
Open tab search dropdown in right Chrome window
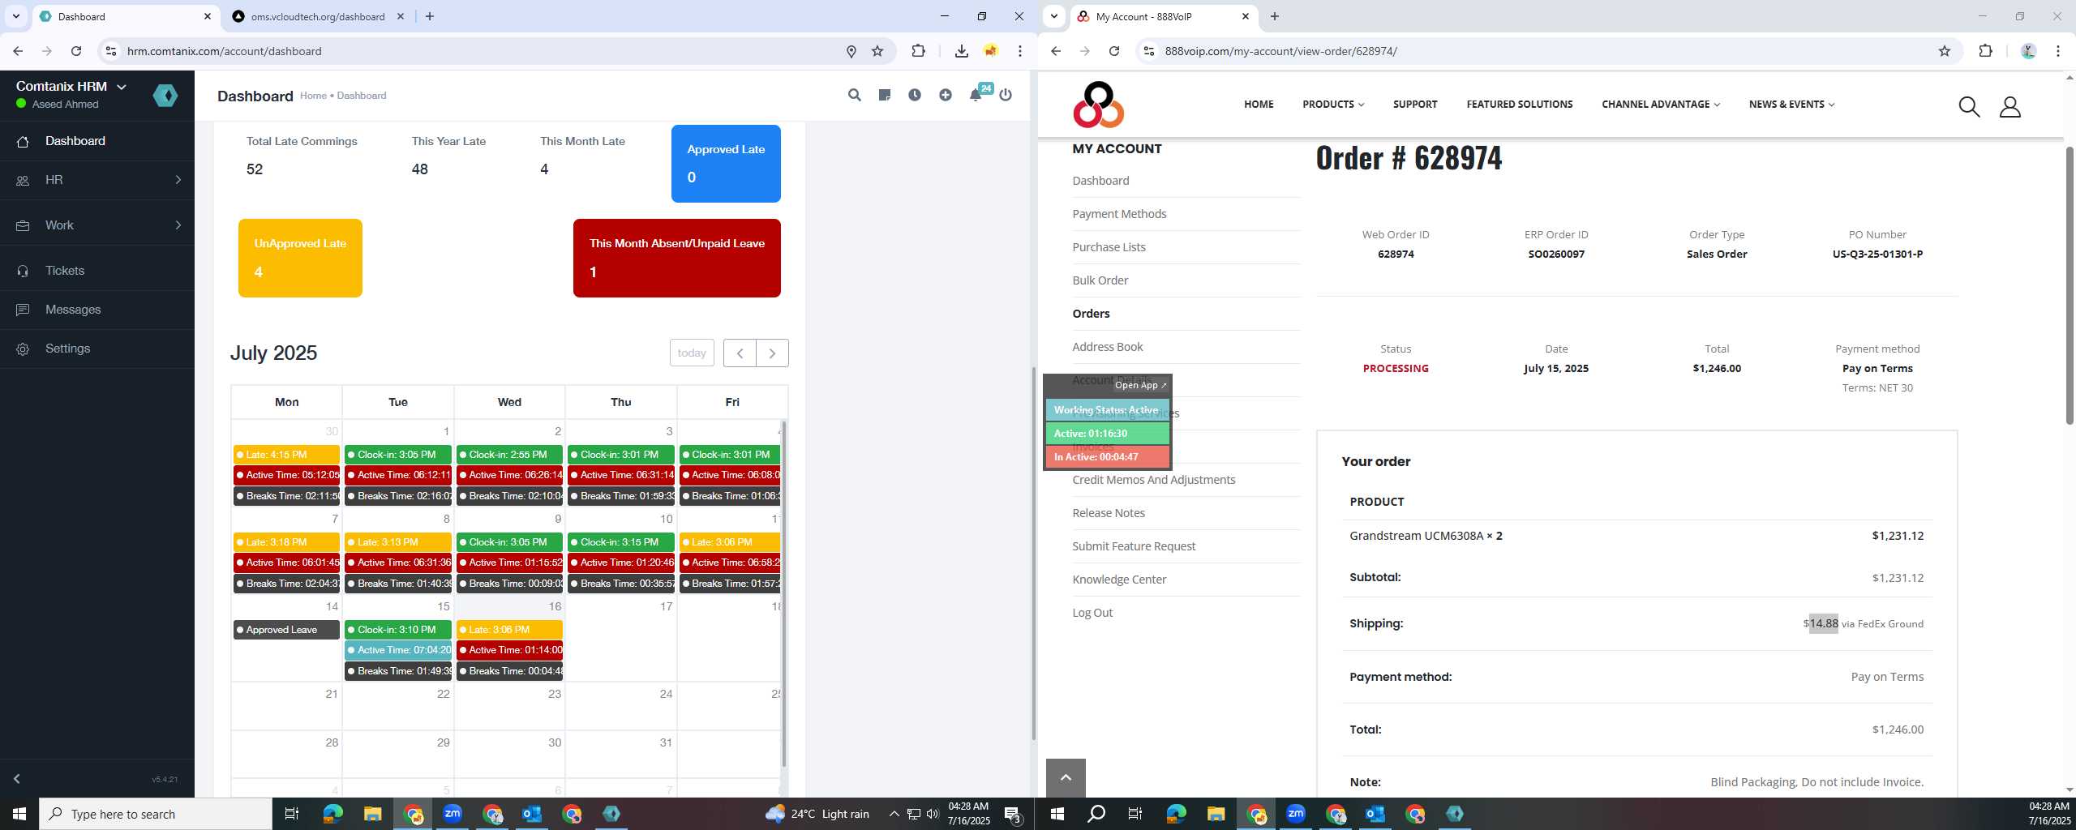(1053, 16)
